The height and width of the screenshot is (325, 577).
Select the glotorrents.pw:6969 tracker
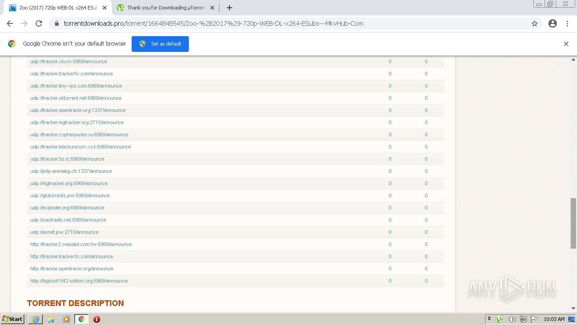click(x=70, y=195)
